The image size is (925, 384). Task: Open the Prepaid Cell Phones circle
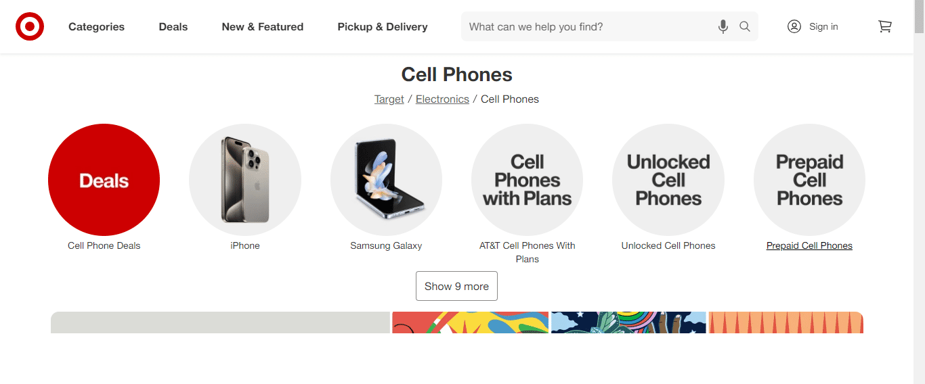tap(809, 180)
